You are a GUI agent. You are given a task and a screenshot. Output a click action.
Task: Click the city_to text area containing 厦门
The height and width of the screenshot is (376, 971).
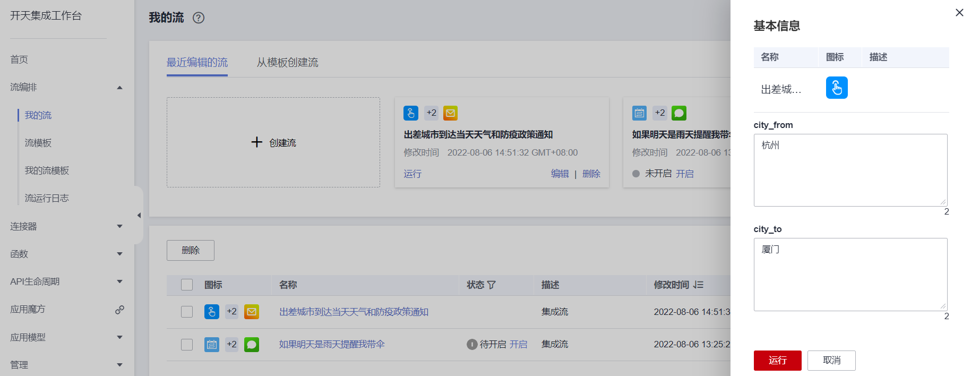click(x=850, y=275)
